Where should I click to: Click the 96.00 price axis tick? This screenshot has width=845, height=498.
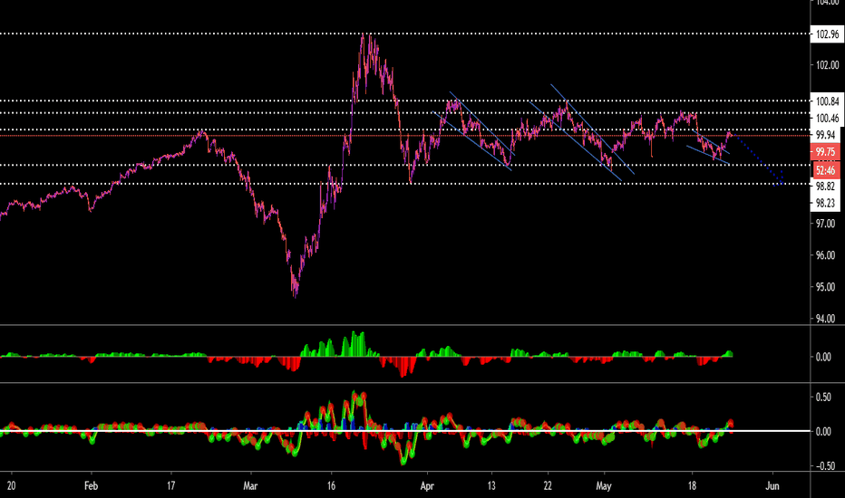(827, 255)
